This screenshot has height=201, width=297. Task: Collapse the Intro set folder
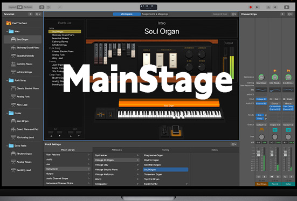(x=7, y=31)
